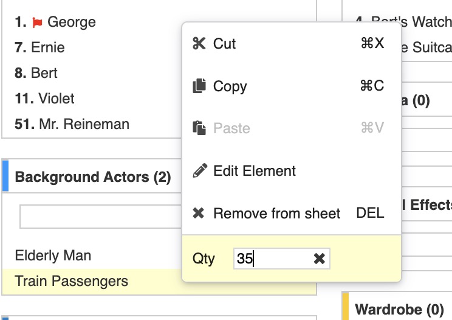This screenshot has width=452, height=320.
Task: Choose Copy from the context menu
Action: 230,86
